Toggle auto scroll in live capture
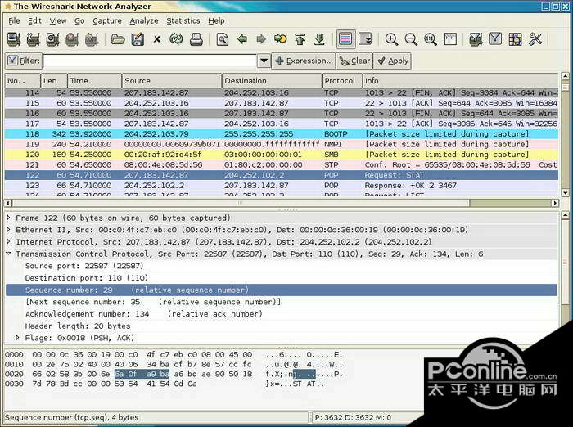This screenshot has width=573, height=427. pyautogui.click(x=365, y=38)
